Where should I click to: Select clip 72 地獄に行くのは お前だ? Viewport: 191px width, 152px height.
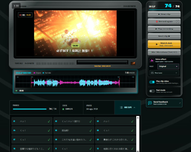pyautogui.click(x=115, y=148)
